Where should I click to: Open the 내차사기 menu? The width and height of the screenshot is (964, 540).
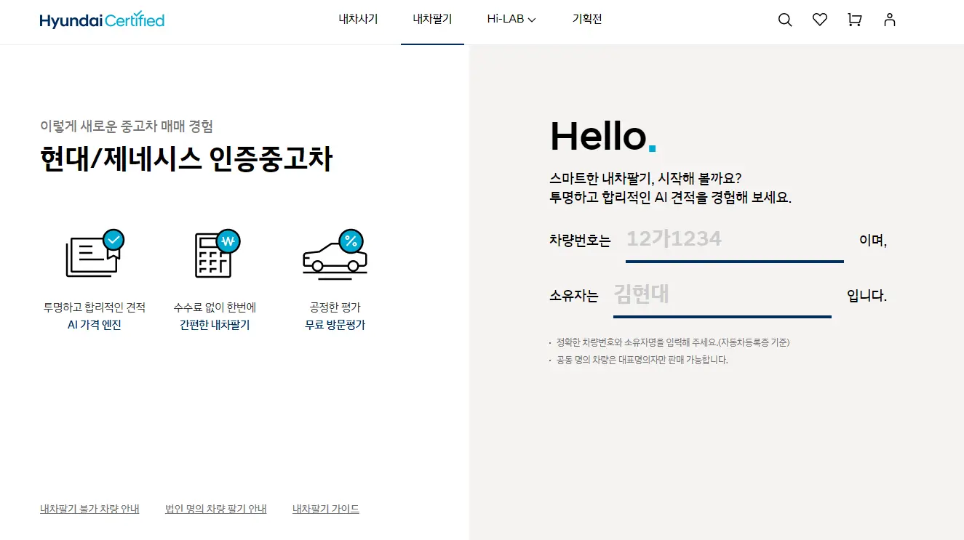358,20
